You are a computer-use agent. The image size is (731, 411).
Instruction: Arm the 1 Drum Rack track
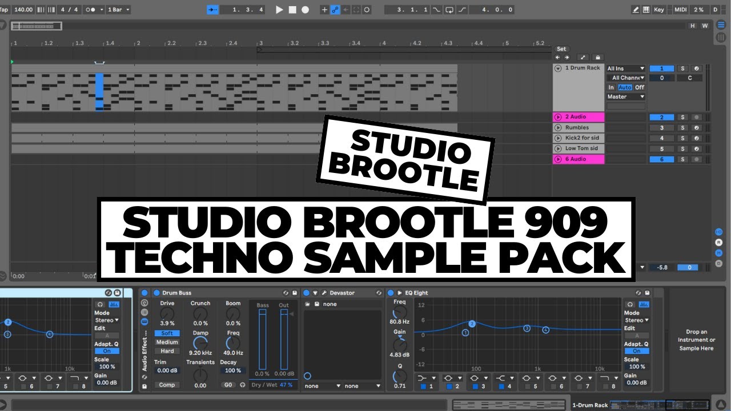696,68
